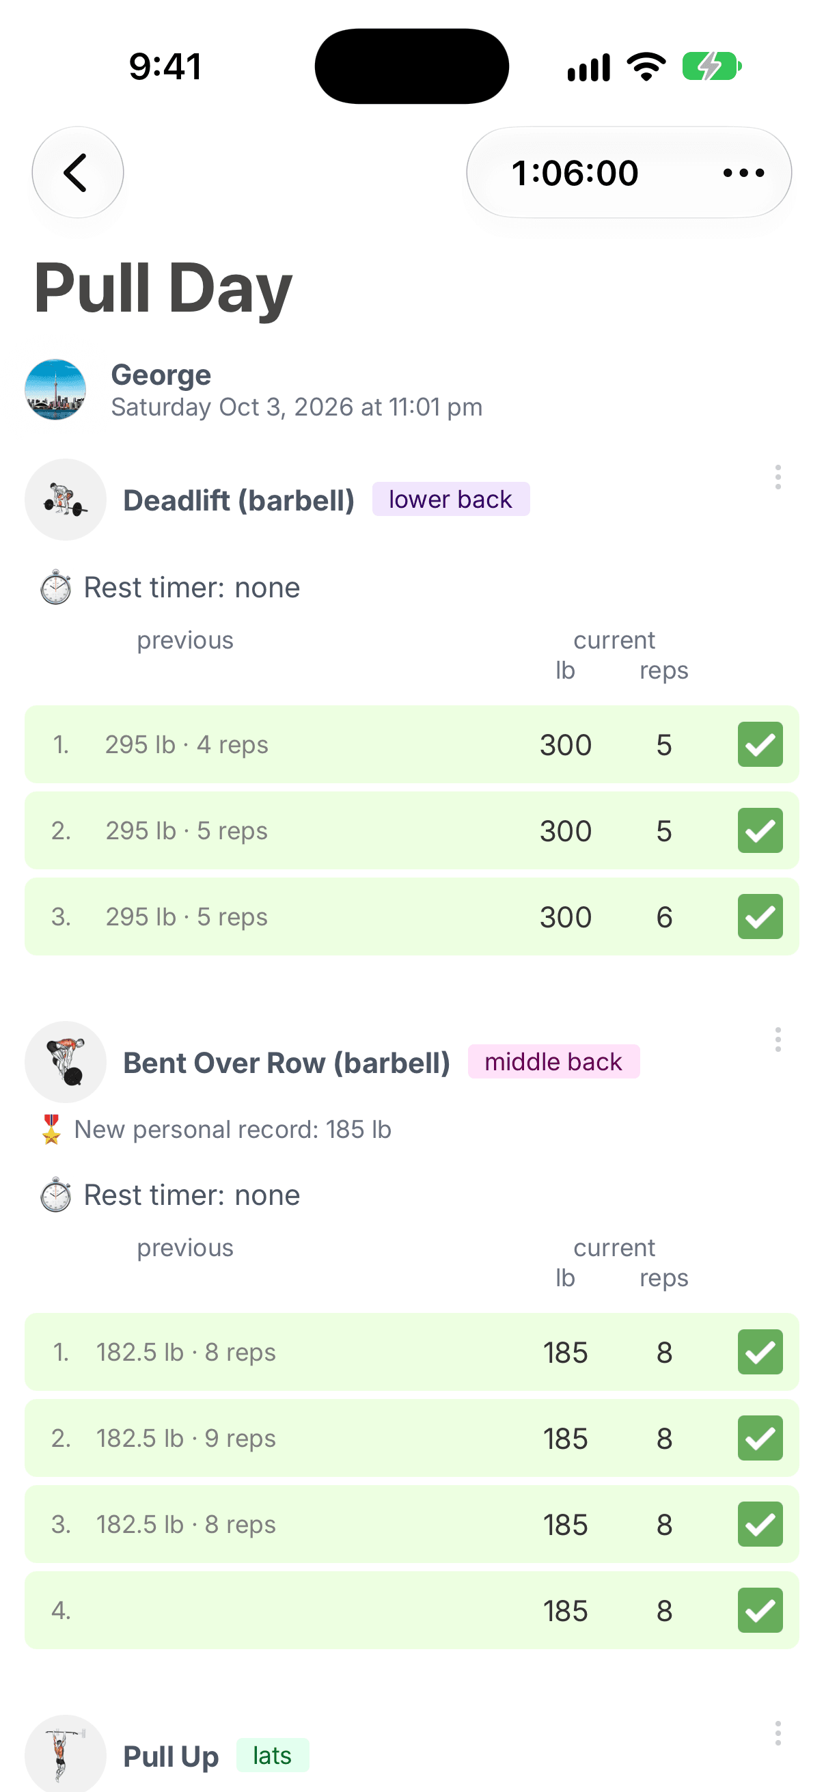
Task: Tap the Bent Over Row illustration icon
Action: pyautogui.click(x=66, y=1061)
